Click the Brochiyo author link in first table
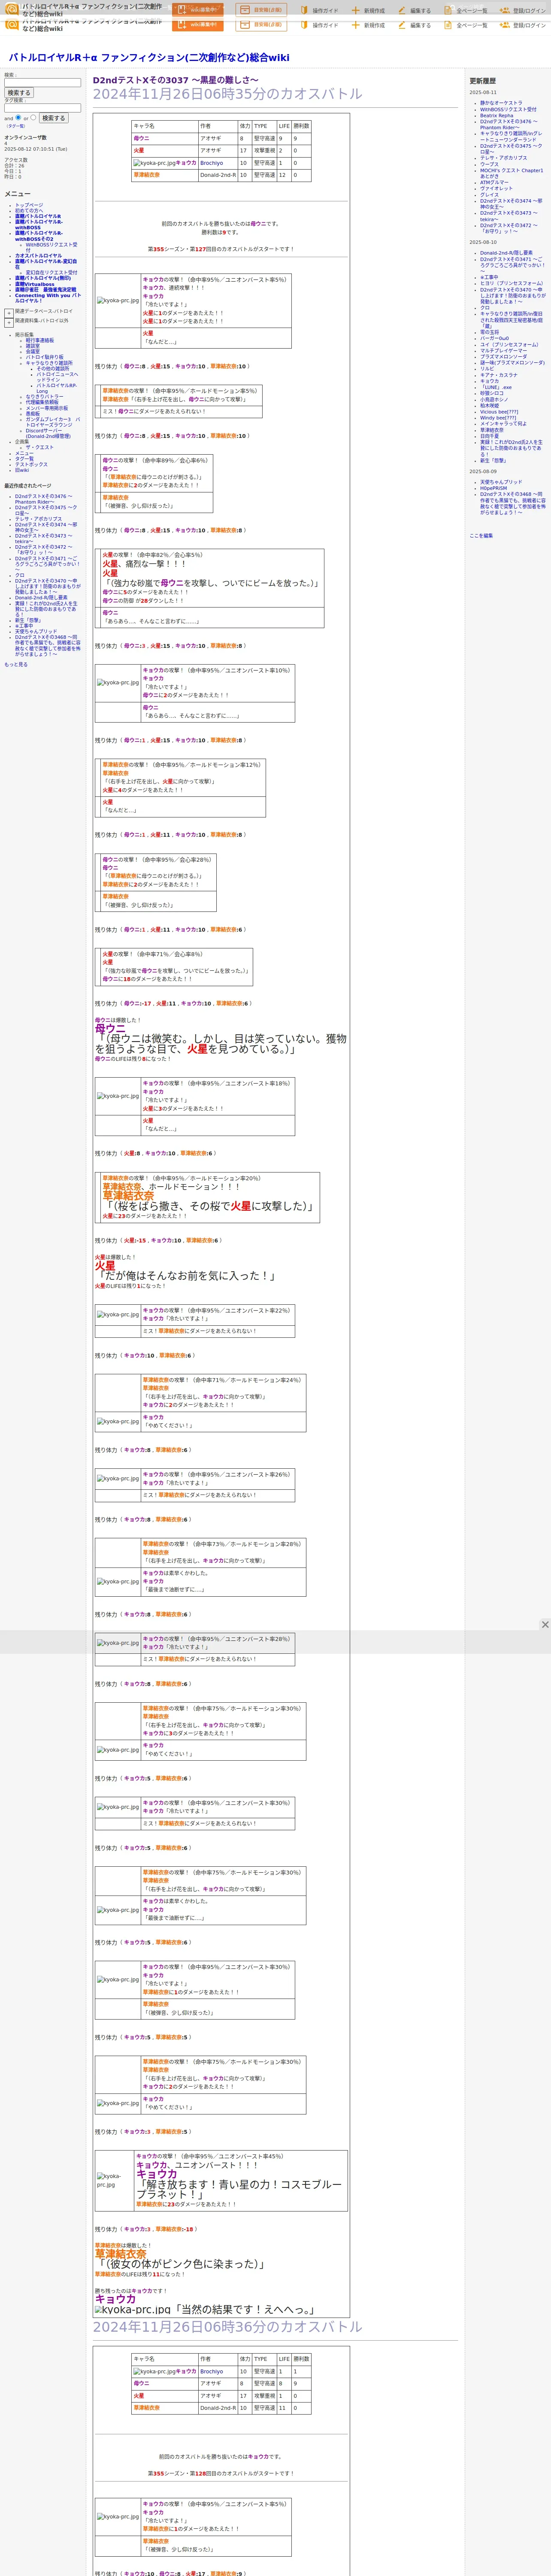Image resolution: width=551 pixels, height=2576 pixels. coord(211,163)
